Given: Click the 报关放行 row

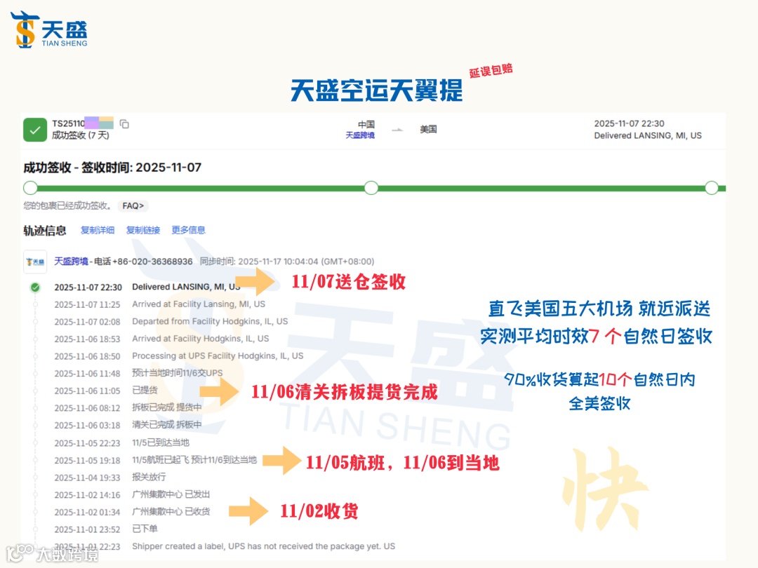Looking at the screenshot, I should [149, 478].
